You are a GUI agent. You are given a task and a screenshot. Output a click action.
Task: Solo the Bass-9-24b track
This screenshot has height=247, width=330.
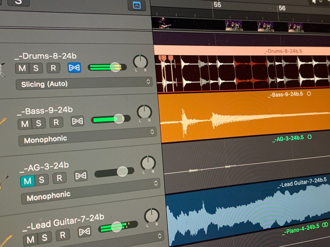pos(38,123)
